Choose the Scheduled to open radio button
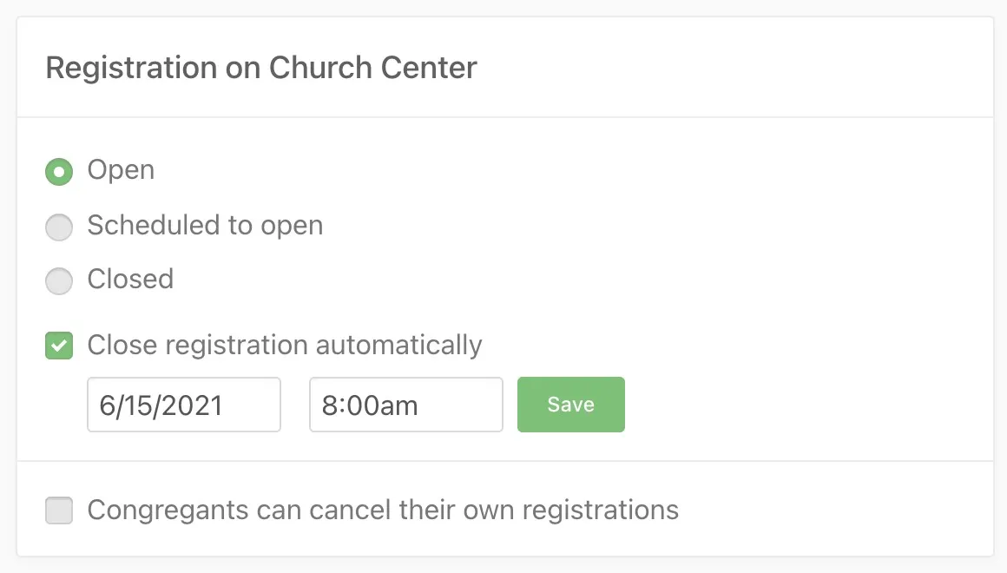 [59, 227]
